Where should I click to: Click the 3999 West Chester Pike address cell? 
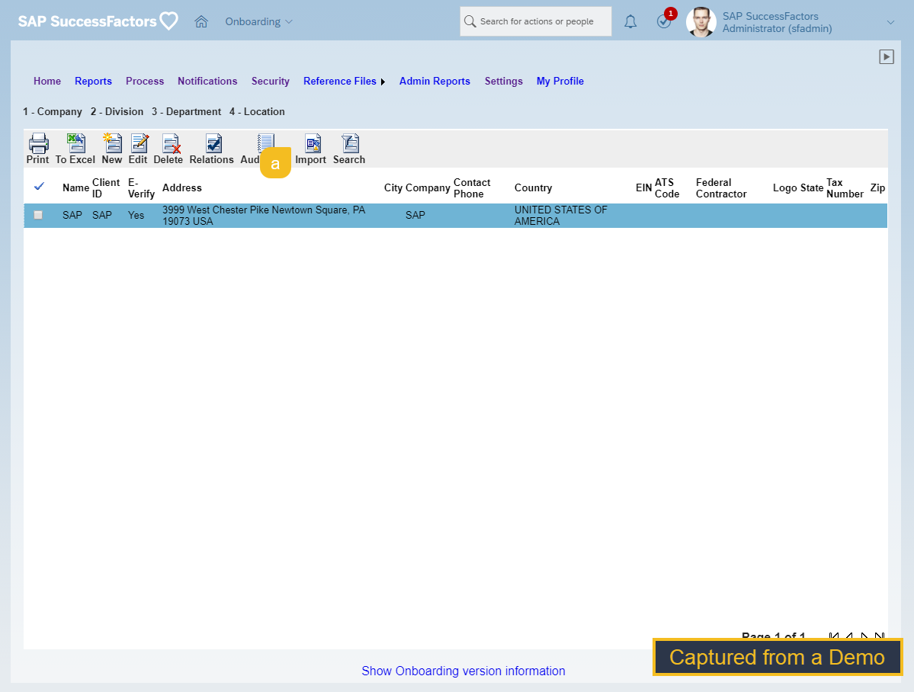[264, 215]
